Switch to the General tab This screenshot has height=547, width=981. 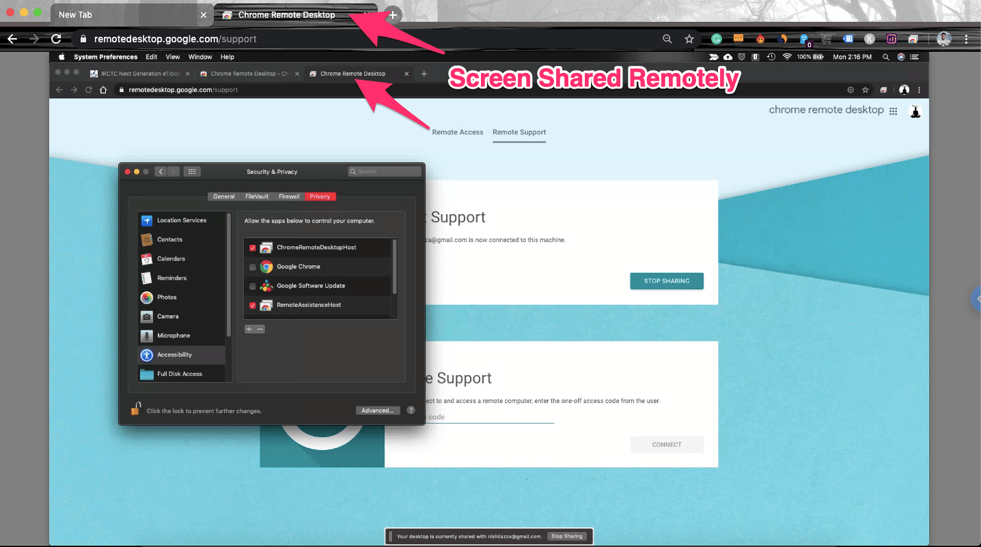pos(223,196)
